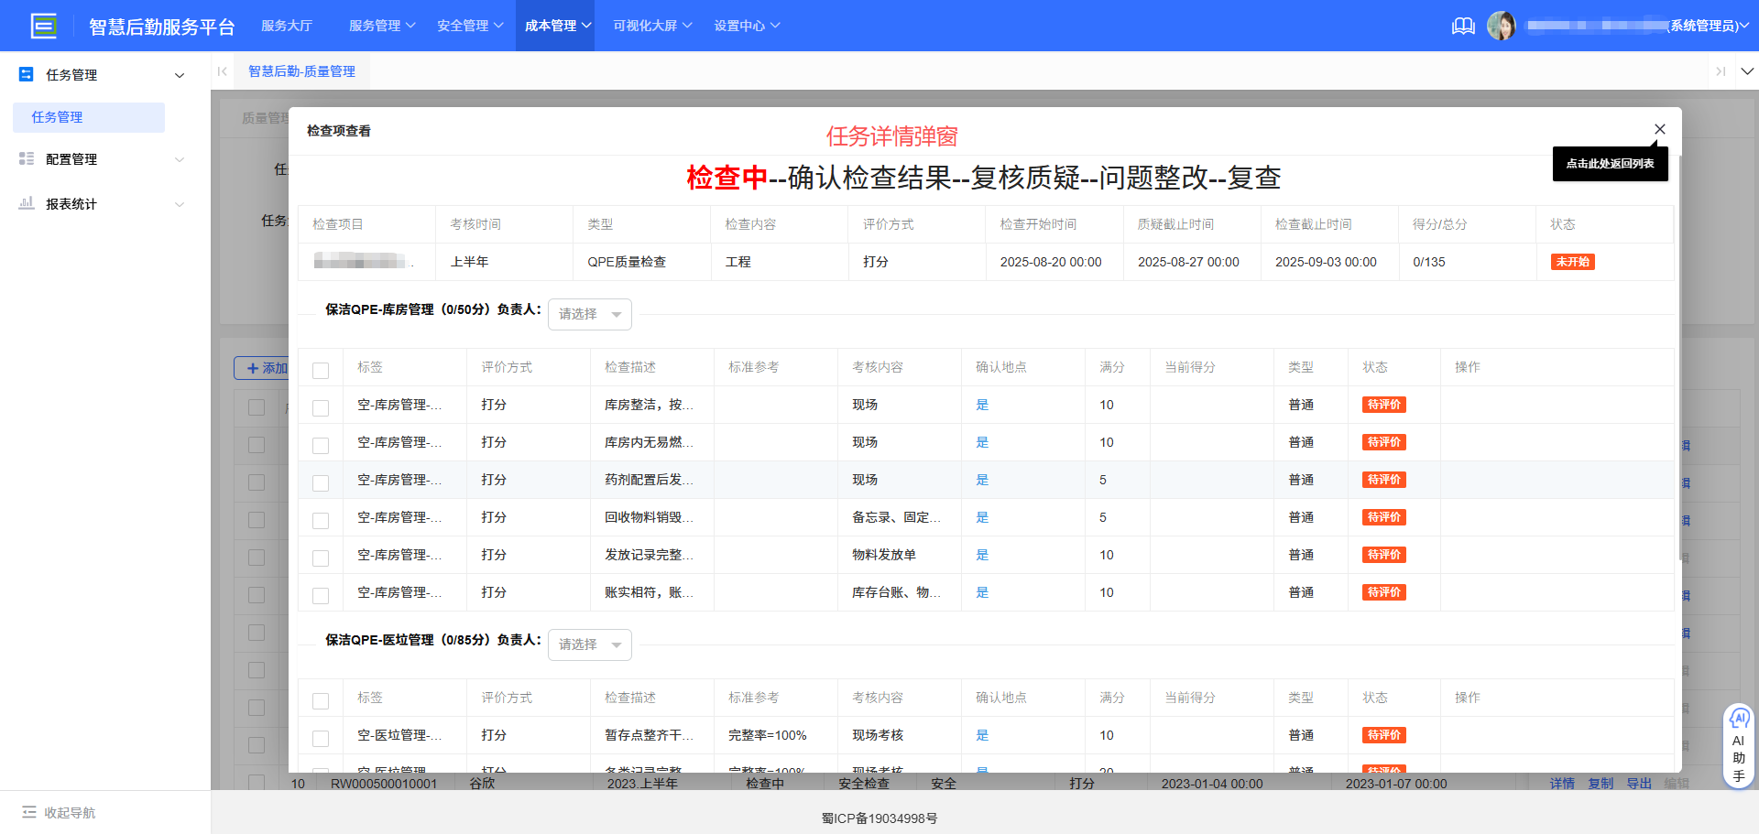Open 医垃管理 负责人 请选择 dropdown
Screen dimensions: 1759x834
(589, 644)
